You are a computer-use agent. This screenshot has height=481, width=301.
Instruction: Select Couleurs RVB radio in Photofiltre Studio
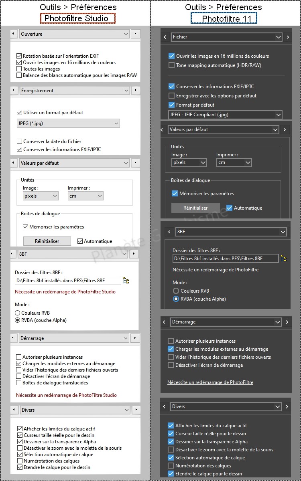(17, 313)
